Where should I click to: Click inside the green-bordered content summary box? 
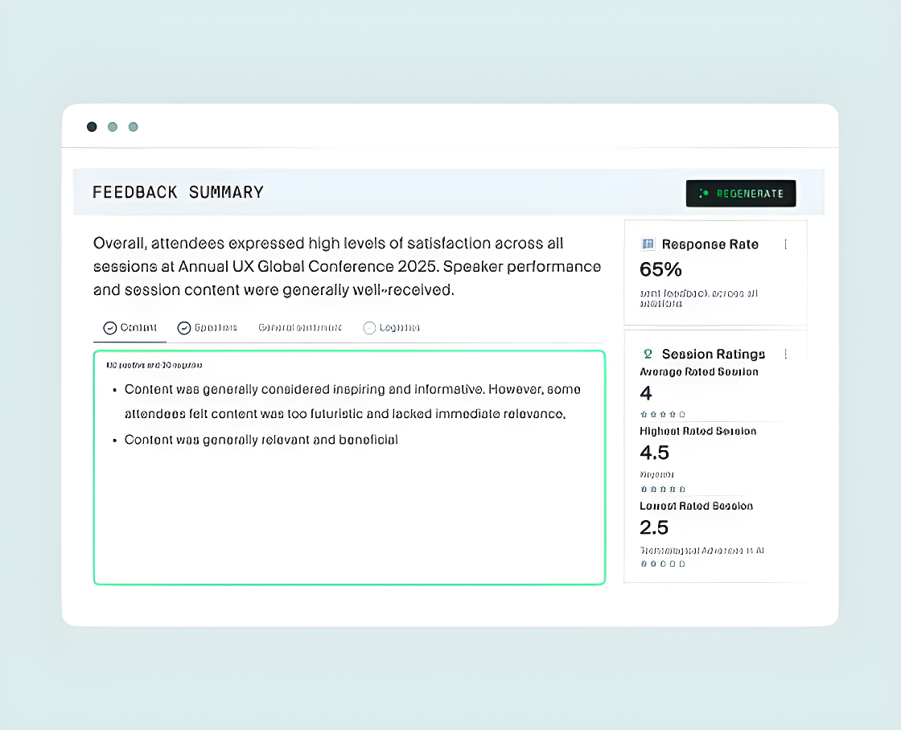[349, 468]
